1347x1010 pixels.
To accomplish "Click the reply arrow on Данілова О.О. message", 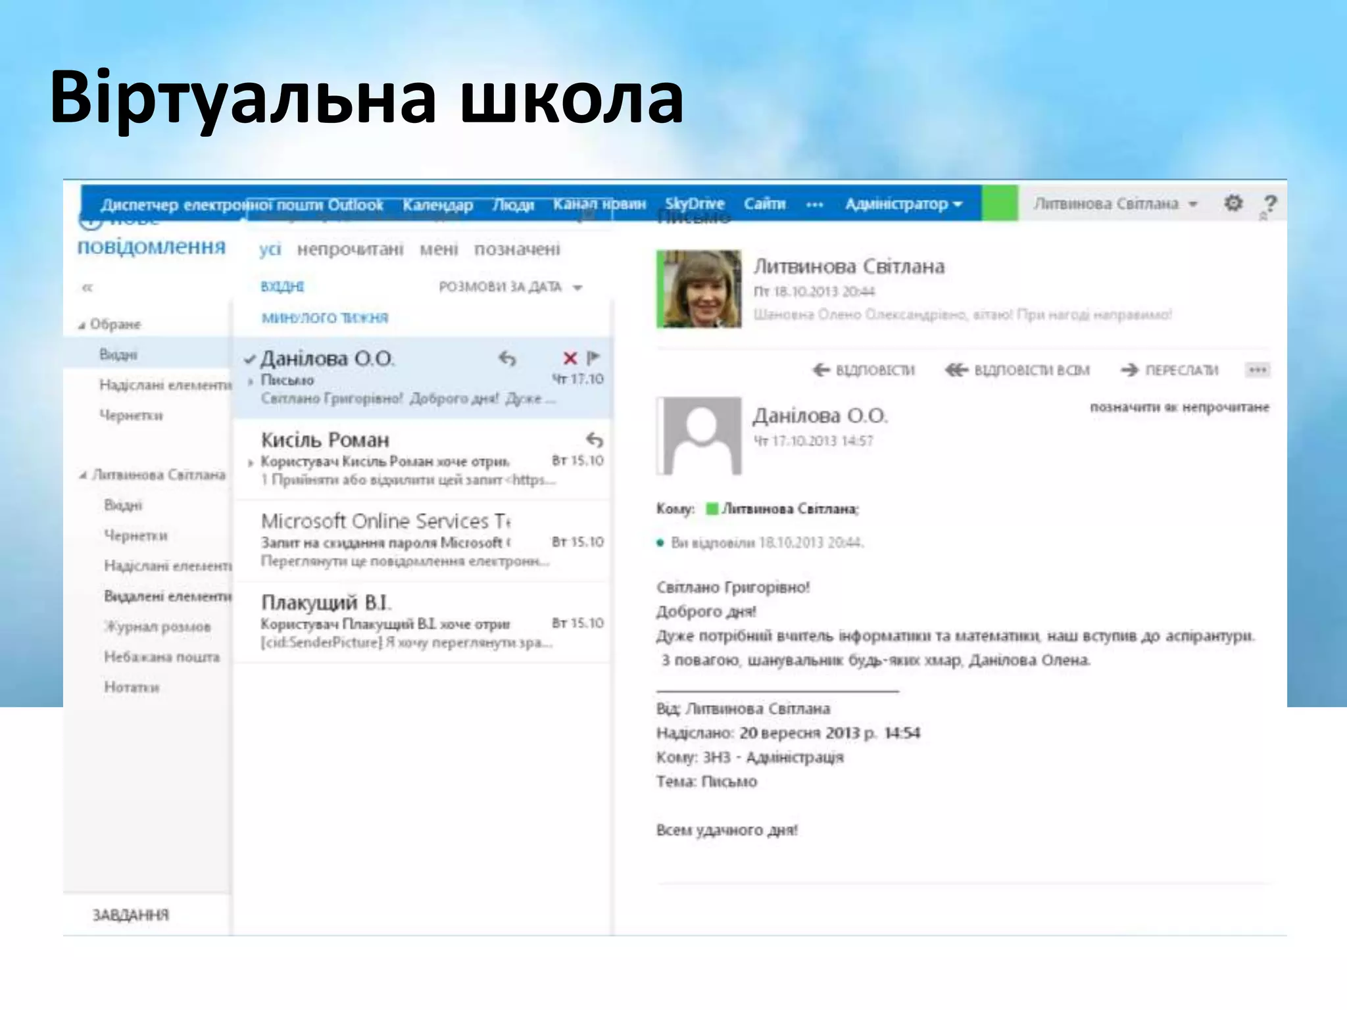I will [x=507, y=358].
